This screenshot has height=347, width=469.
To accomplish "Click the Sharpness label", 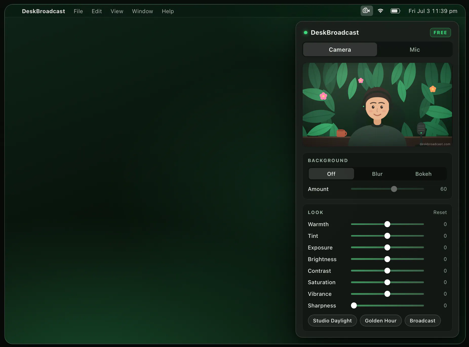I will pyautogui.click(x=322, y=305).
